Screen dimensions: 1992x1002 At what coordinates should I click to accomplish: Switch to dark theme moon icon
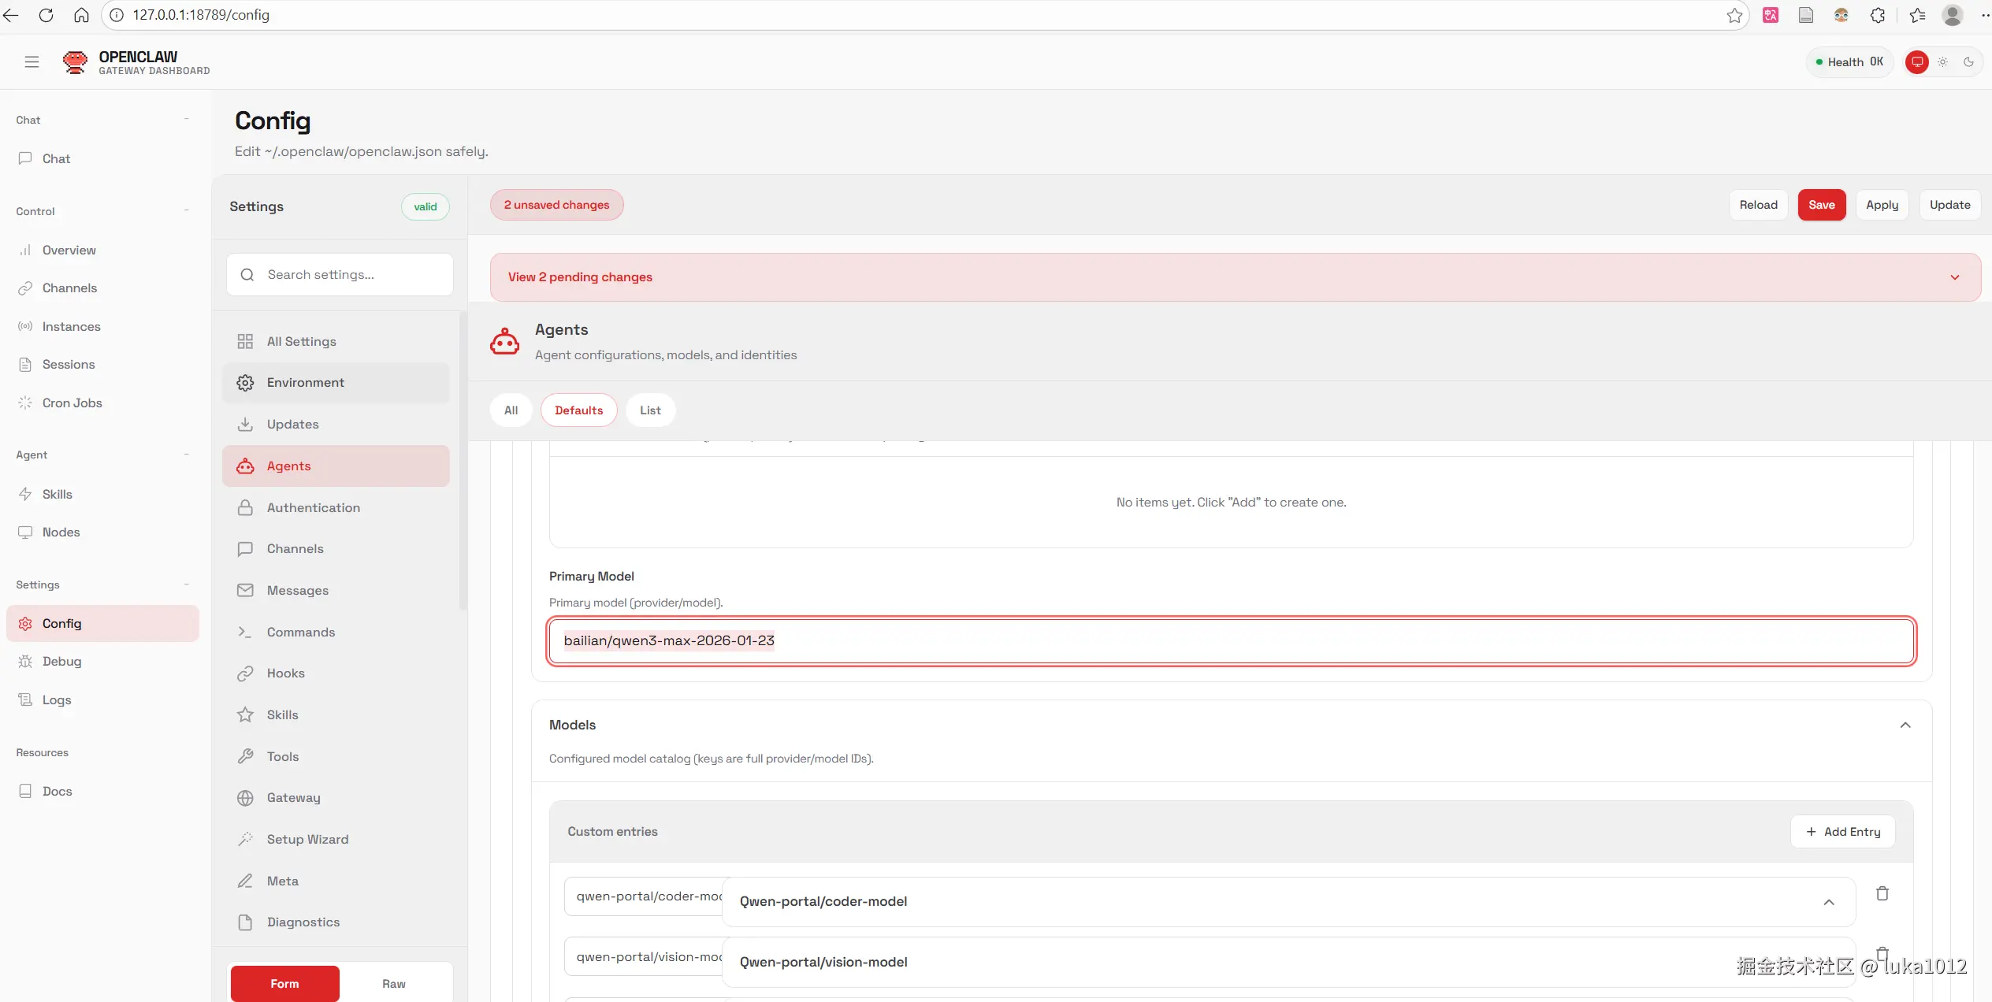click(1968, 62)
